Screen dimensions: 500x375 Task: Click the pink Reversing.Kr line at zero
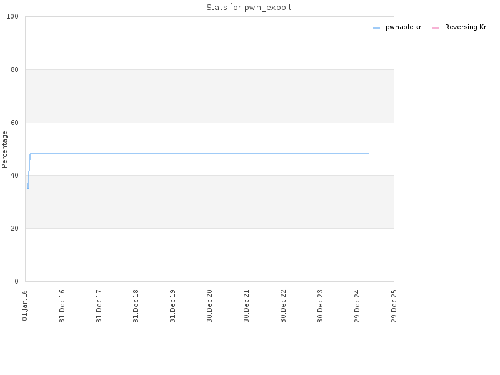coord(198,281)
